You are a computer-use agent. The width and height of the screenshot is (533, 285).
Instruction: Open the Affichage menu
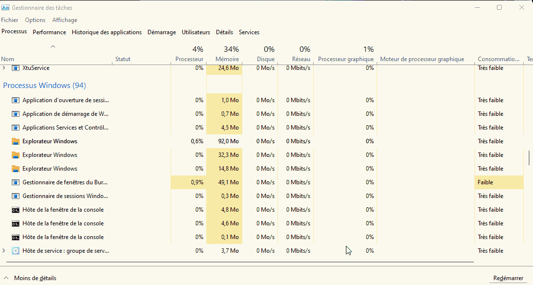(64, 20)
